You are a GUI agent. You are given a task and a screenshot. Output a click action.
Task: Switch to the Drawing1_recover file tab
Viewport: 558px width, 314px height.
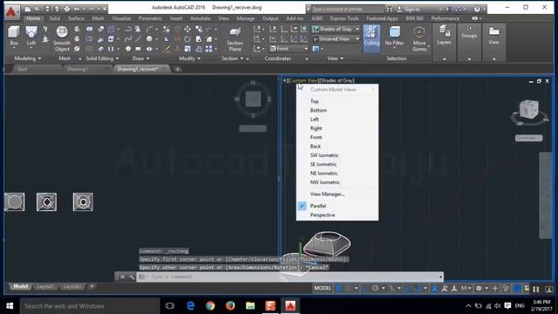[138, 69]
